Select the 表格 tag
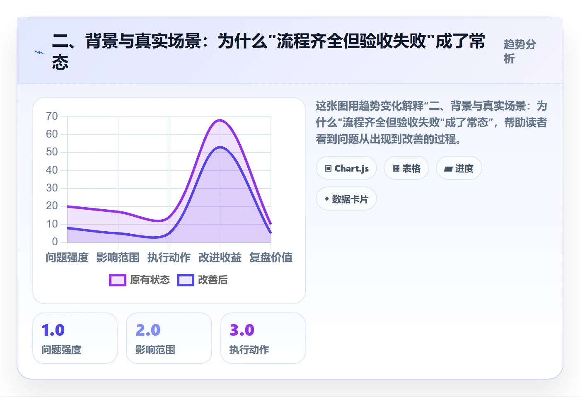Image resolution: width=580 pixels, height=397 pixels. (406, 168)
